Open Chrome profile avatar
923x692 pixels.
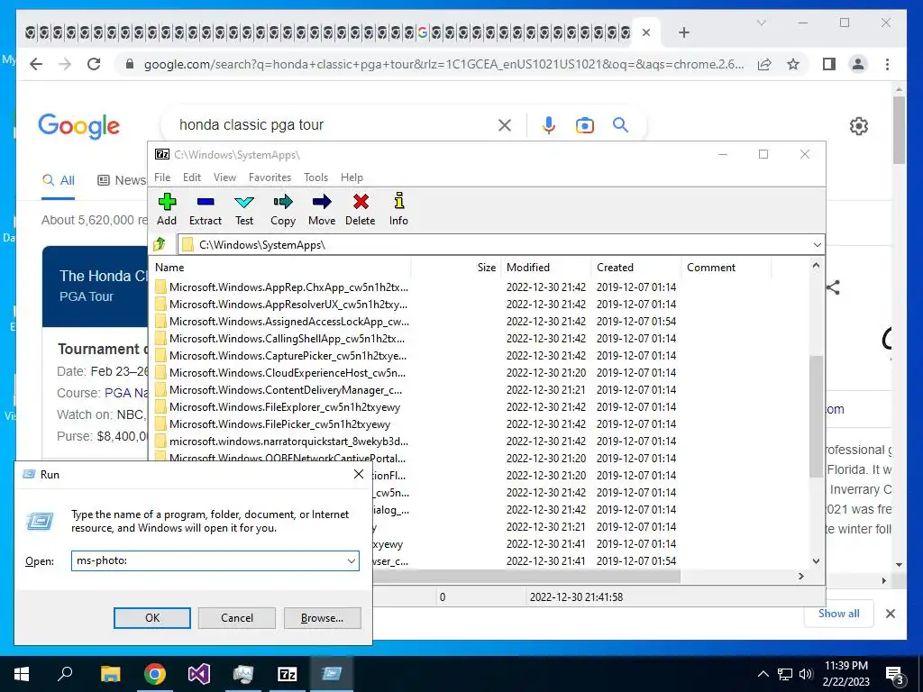point(858,64)
